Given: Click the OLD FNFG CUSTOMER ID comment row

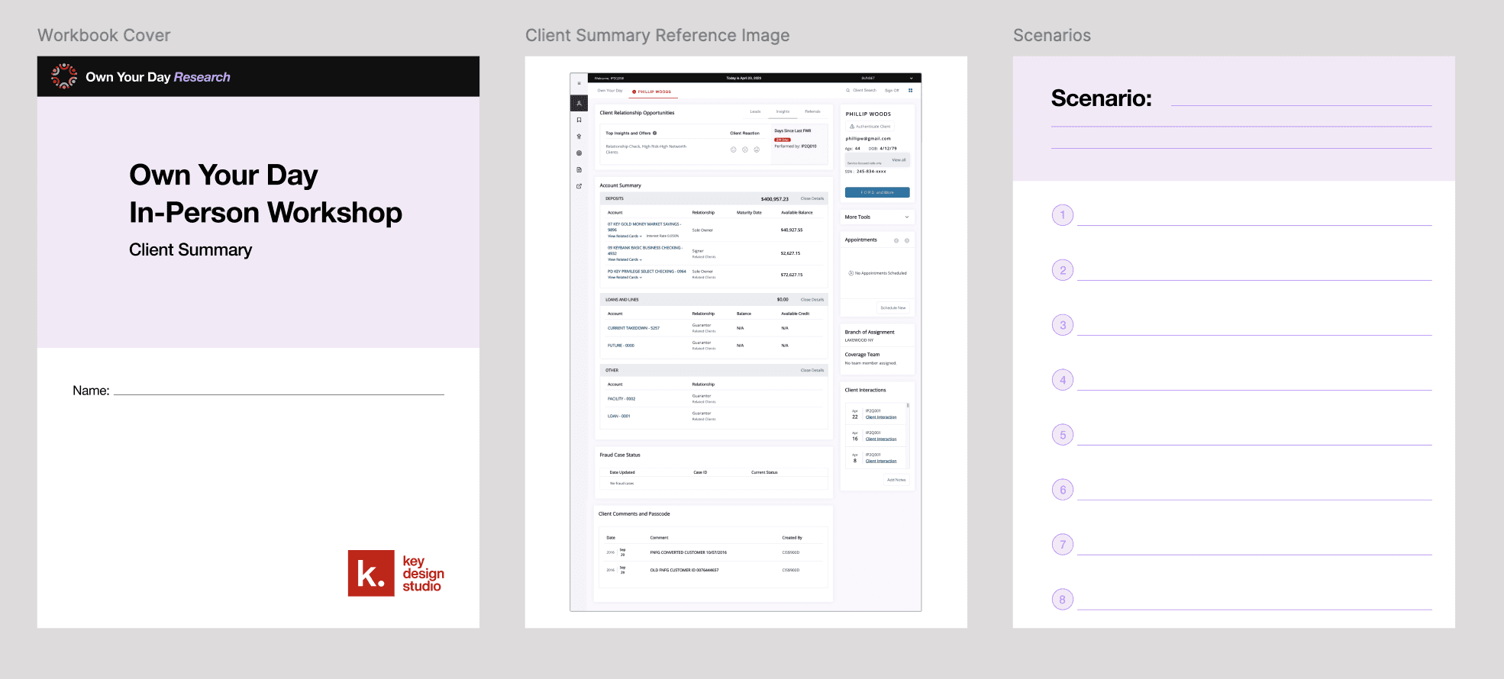Looking at the screenshot, I should tap(713, 570).
